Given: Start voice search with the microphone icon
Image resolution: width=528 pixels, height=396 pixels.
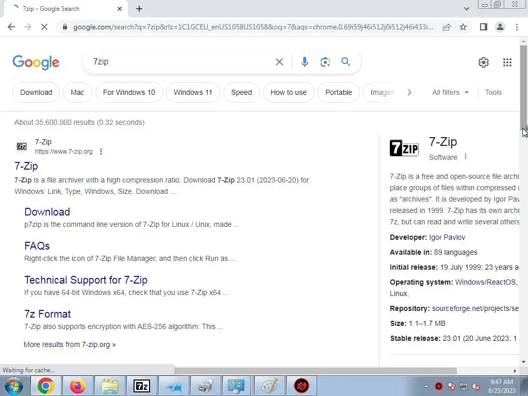Looking at the screenshot, I should [304, 62].
